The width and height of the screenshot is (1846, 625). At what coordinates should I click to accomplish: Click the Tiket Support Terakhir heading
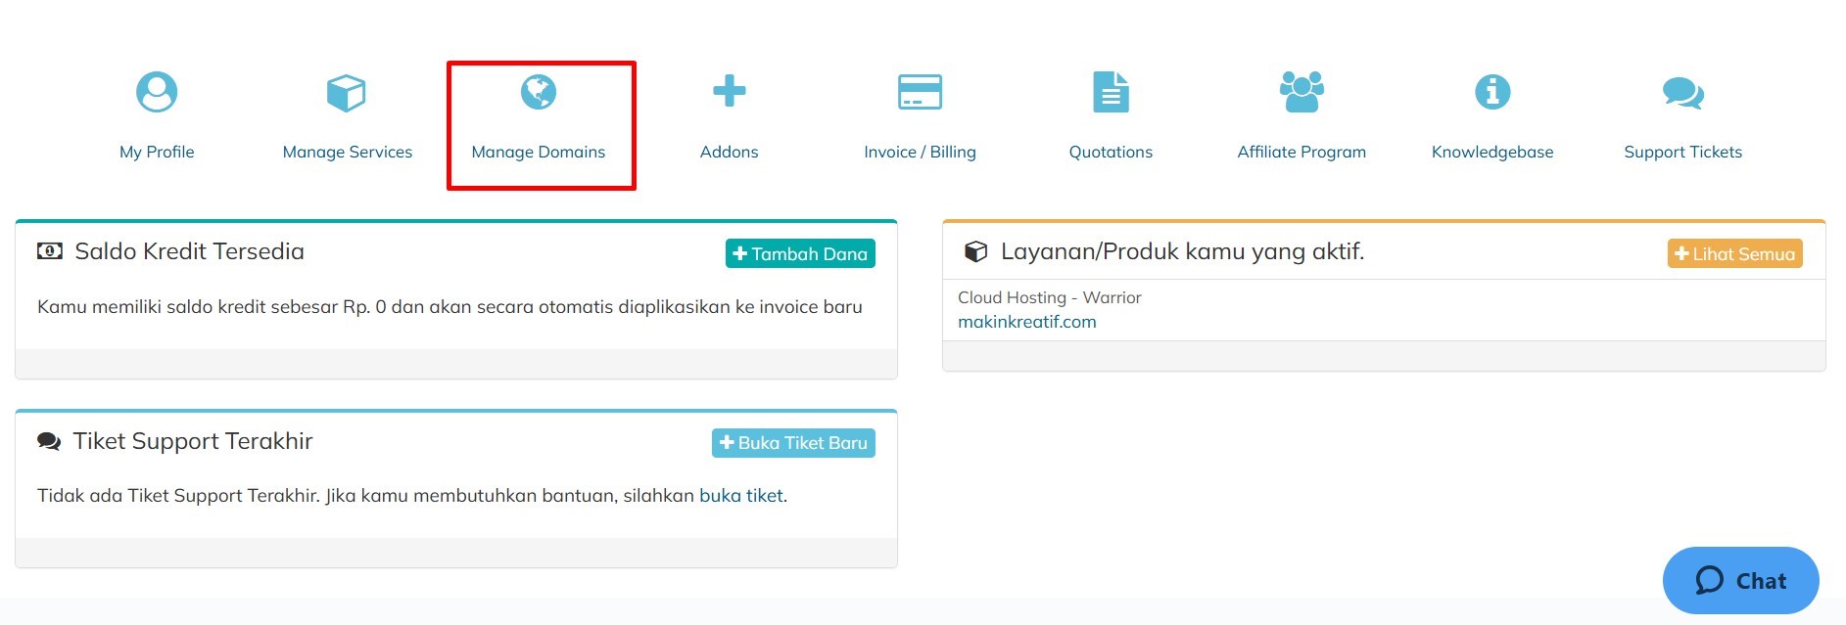click(x=193, y=441)
